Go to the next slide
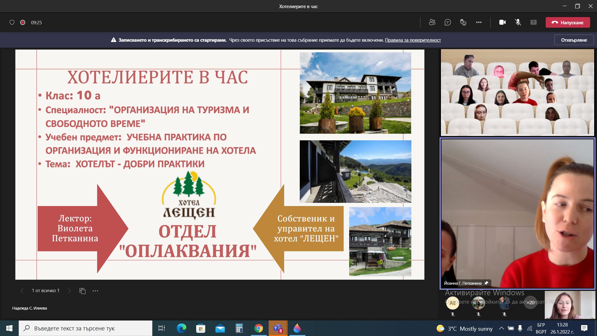597x336 pixels. point(69,291)
